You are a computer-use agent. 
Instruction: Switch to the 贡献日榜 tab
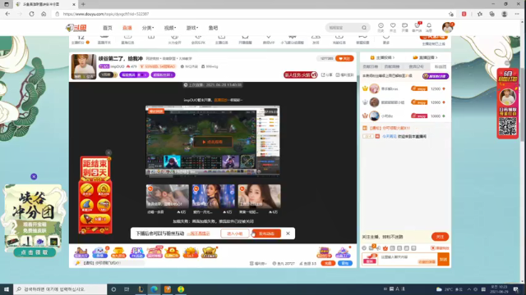point(371,66)
